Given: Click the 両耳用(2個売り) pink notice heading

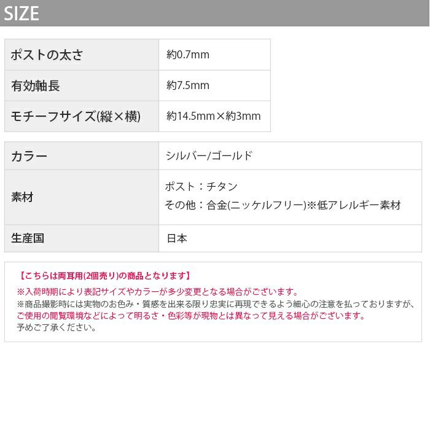Looking at the screenshot, I should (104, 276).
